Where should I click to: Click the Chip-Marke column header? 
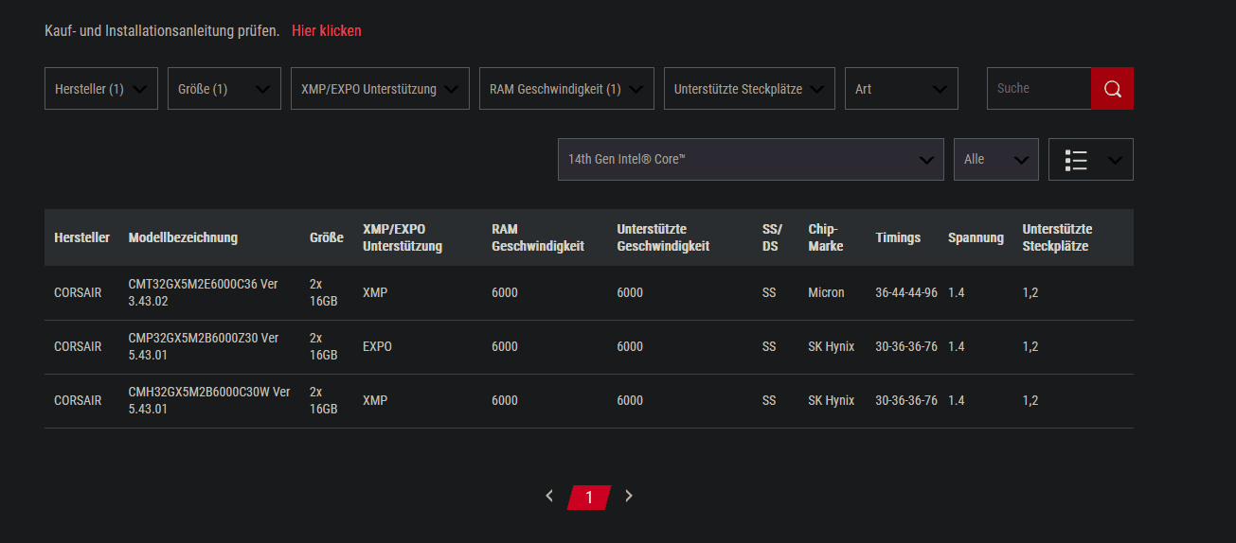[x=826, y=237]
